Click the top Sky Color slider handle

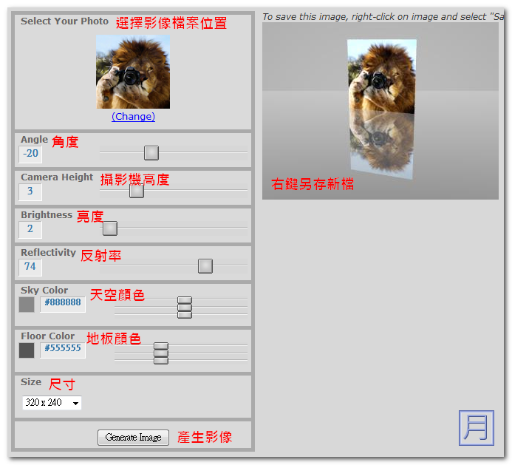pyautogui.click(x=185, y=301)
